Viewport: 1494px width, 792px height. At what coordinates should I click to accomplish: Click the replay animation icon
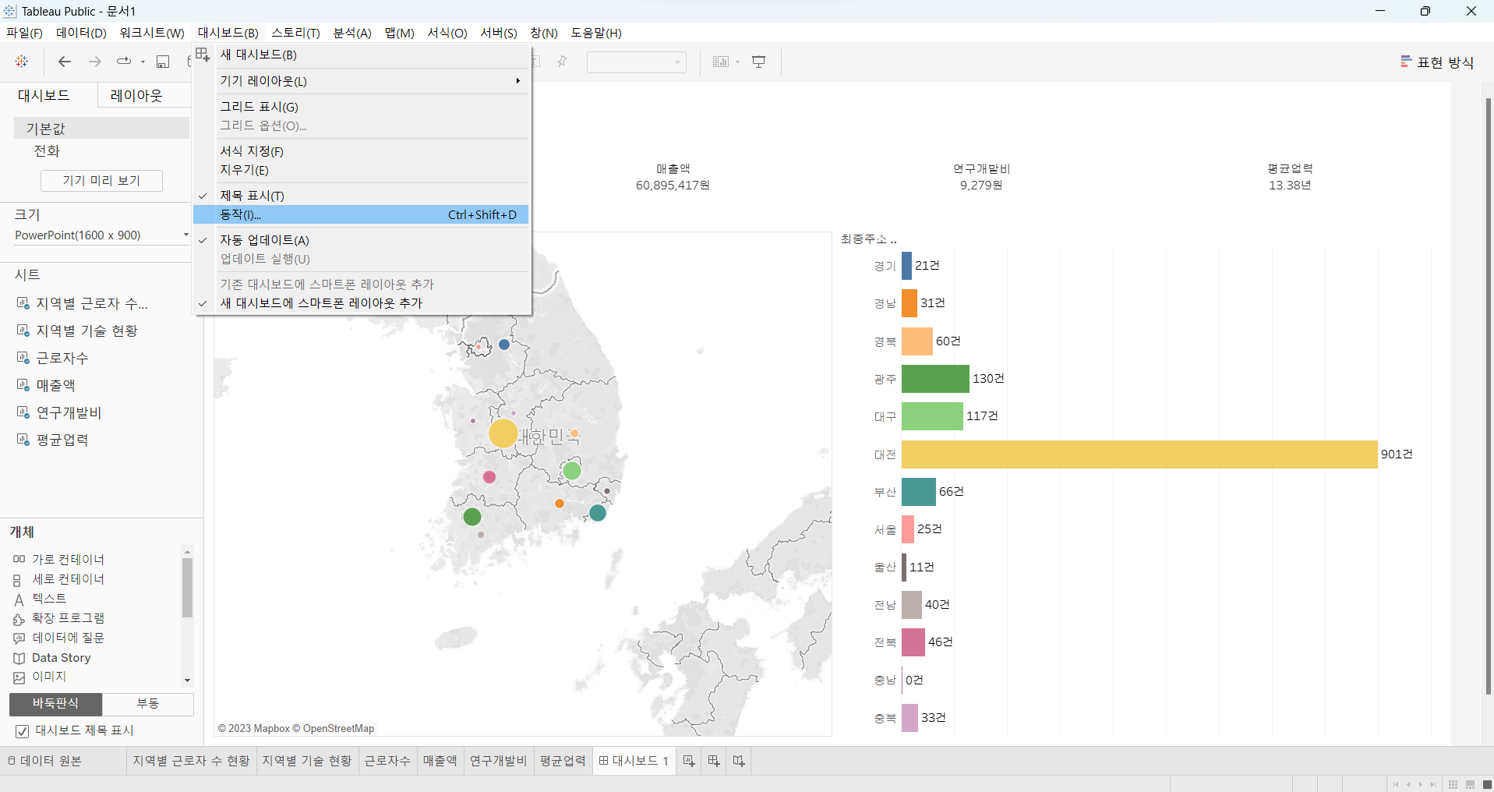(x=124, y=62)
